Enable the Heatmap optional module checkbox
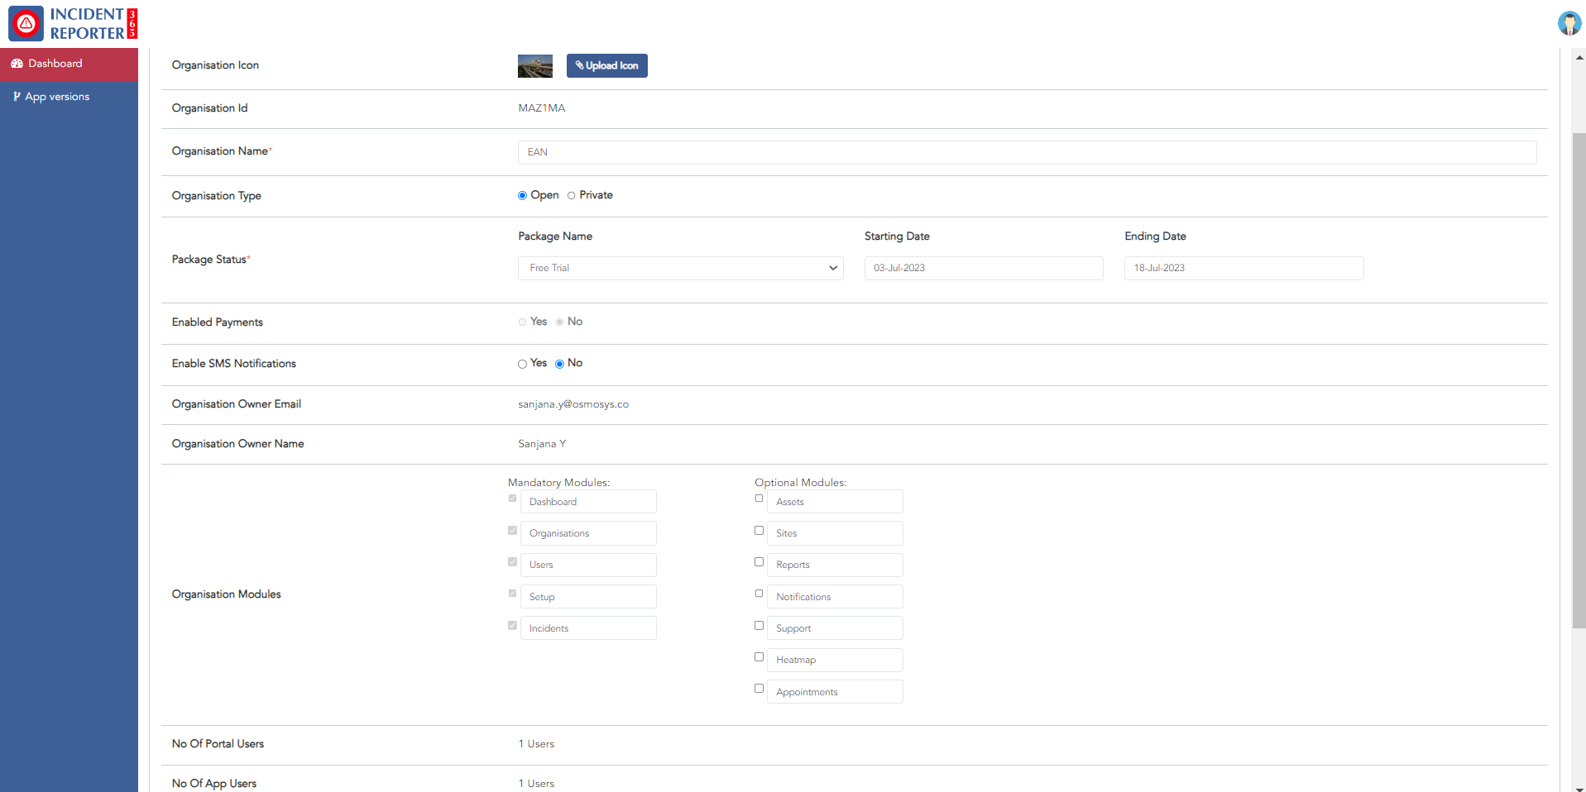The height and width of the screenshot is (792, 1586). click(x=759, y=657)
